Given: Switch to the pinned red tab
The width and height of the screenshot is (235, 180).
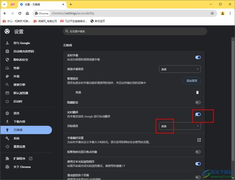Looking at the screenshot, I should tap(13, 5).
